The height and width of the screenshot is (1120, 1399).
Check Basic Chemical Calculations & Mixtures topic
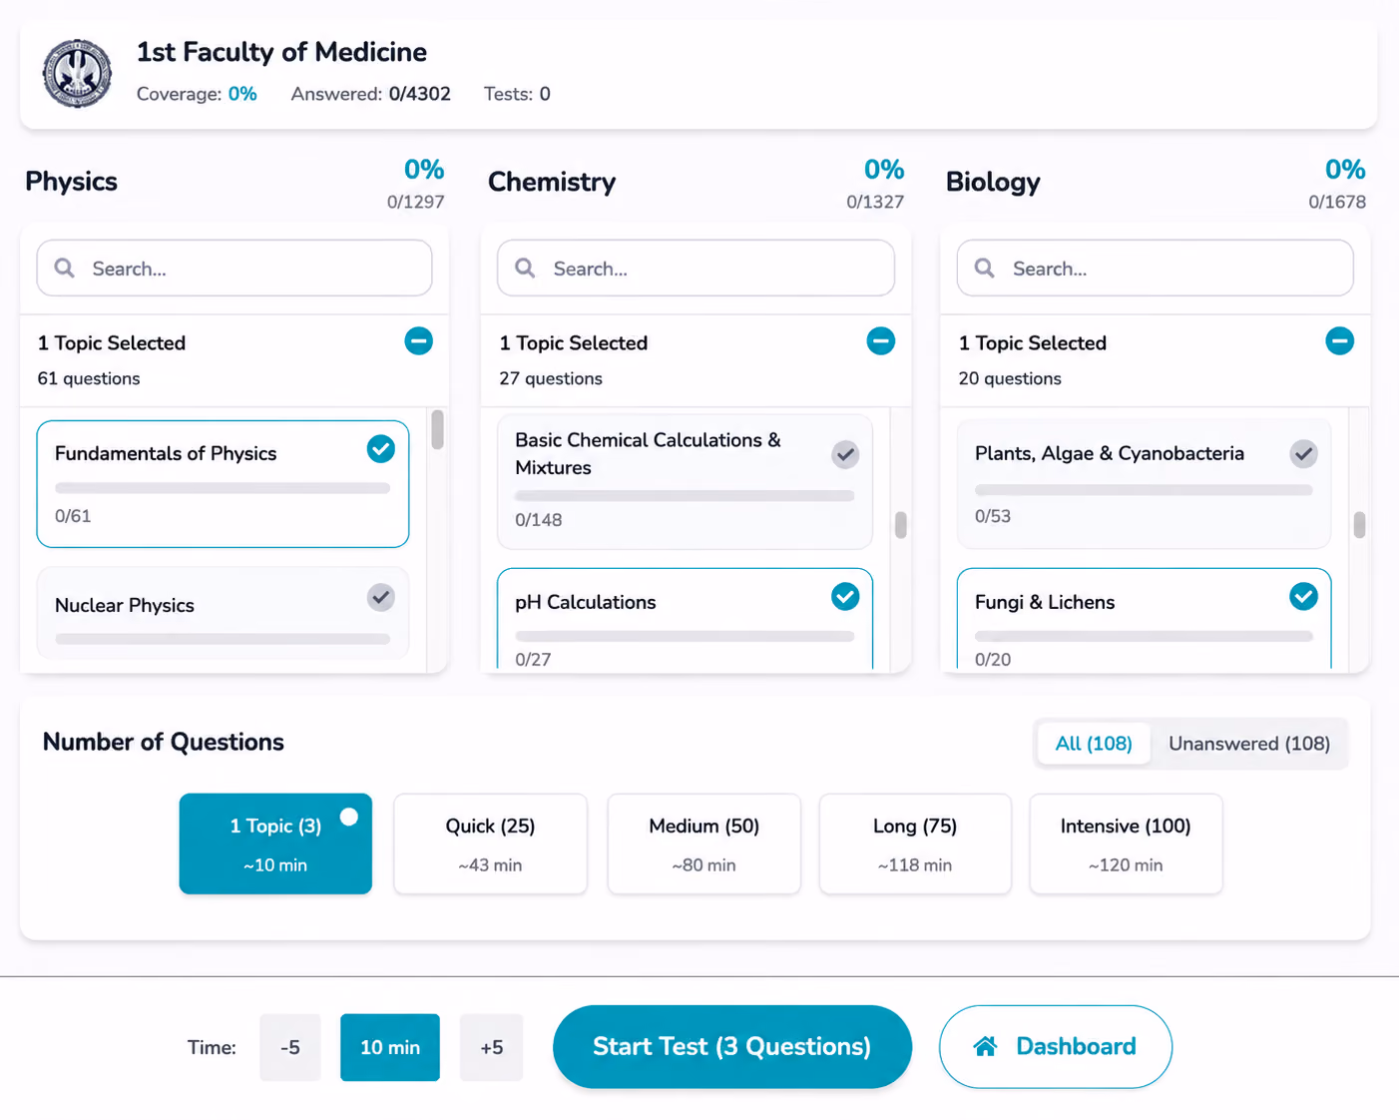click(x=845, y=455)
